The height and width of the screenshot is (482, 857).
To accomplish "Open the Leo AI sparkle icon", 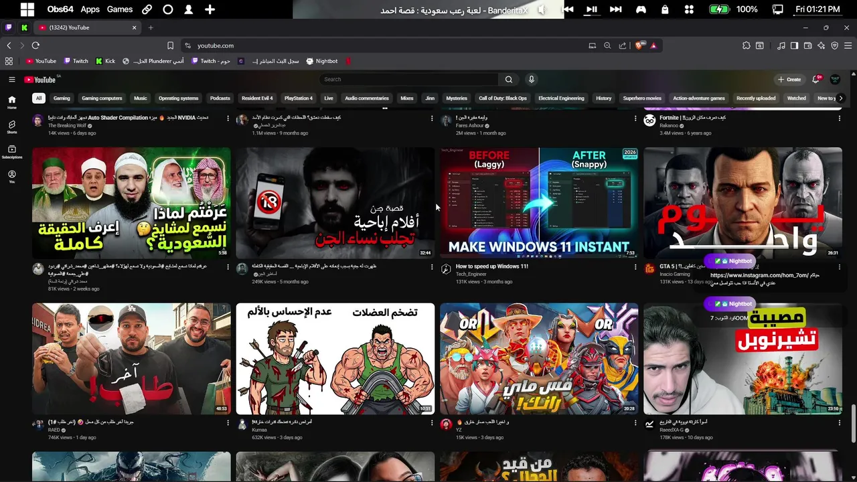I will coord(822,46).
